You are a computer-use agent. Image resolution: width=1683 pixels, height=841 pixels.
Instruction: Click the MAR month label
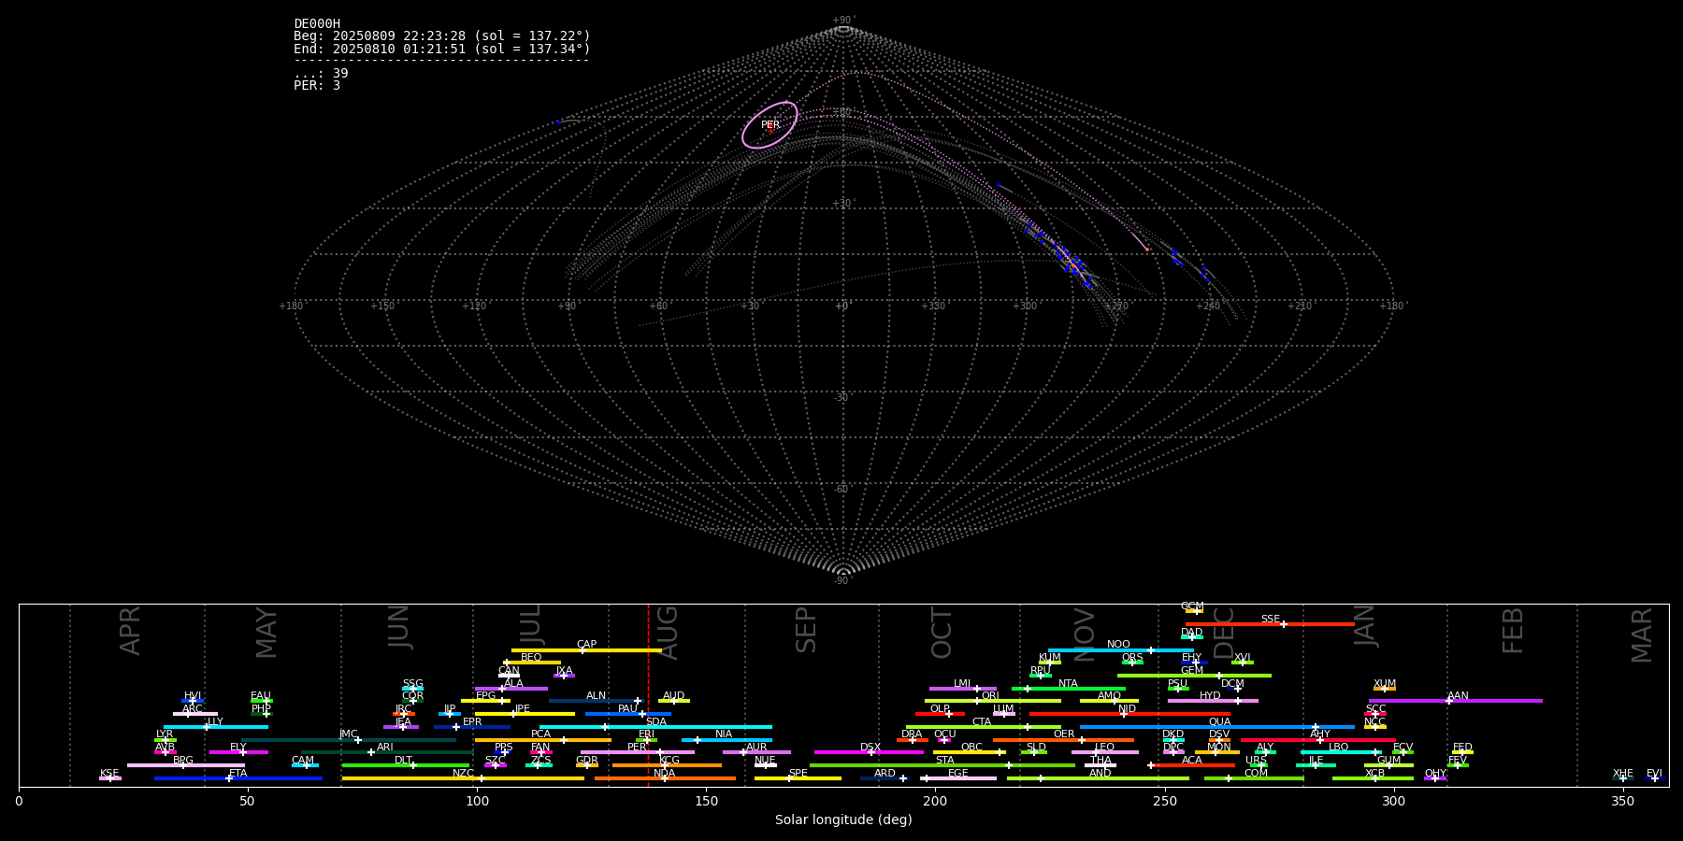(x=1642, y=635)
